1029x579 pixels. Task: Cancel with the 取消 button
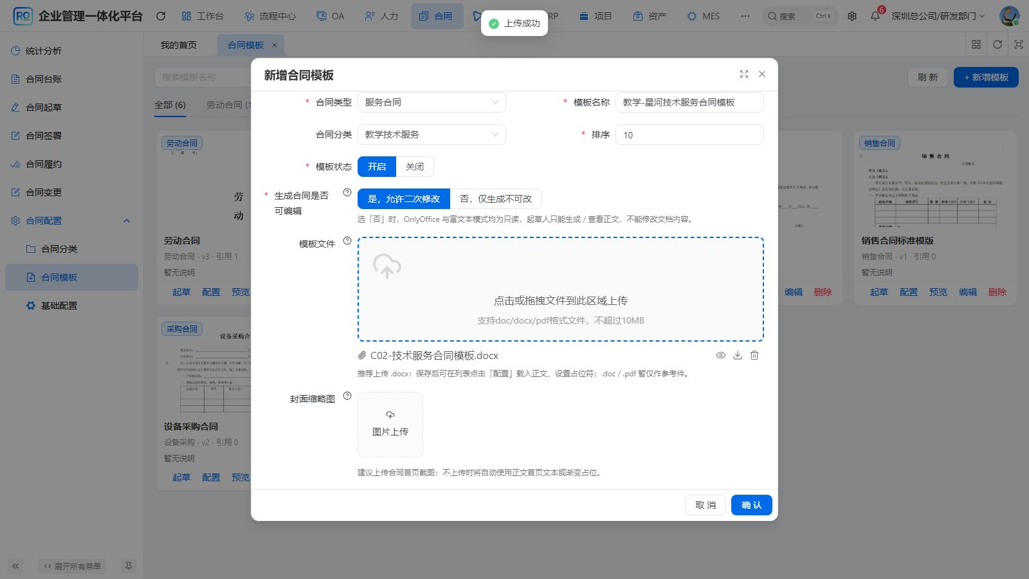pos(706,505)
